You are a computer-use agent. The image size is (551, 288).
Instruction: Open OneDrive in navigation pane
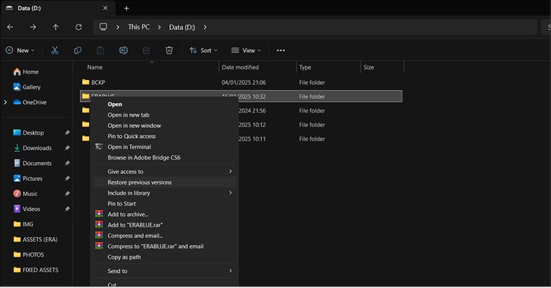[x=29, y=102]
